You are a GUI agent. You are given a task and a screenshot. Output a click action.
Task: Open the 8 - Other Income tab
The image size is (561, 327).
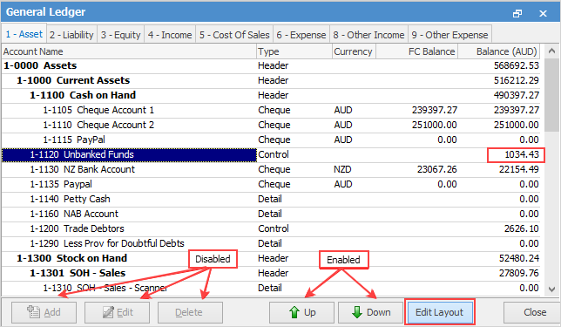[368, 35]
